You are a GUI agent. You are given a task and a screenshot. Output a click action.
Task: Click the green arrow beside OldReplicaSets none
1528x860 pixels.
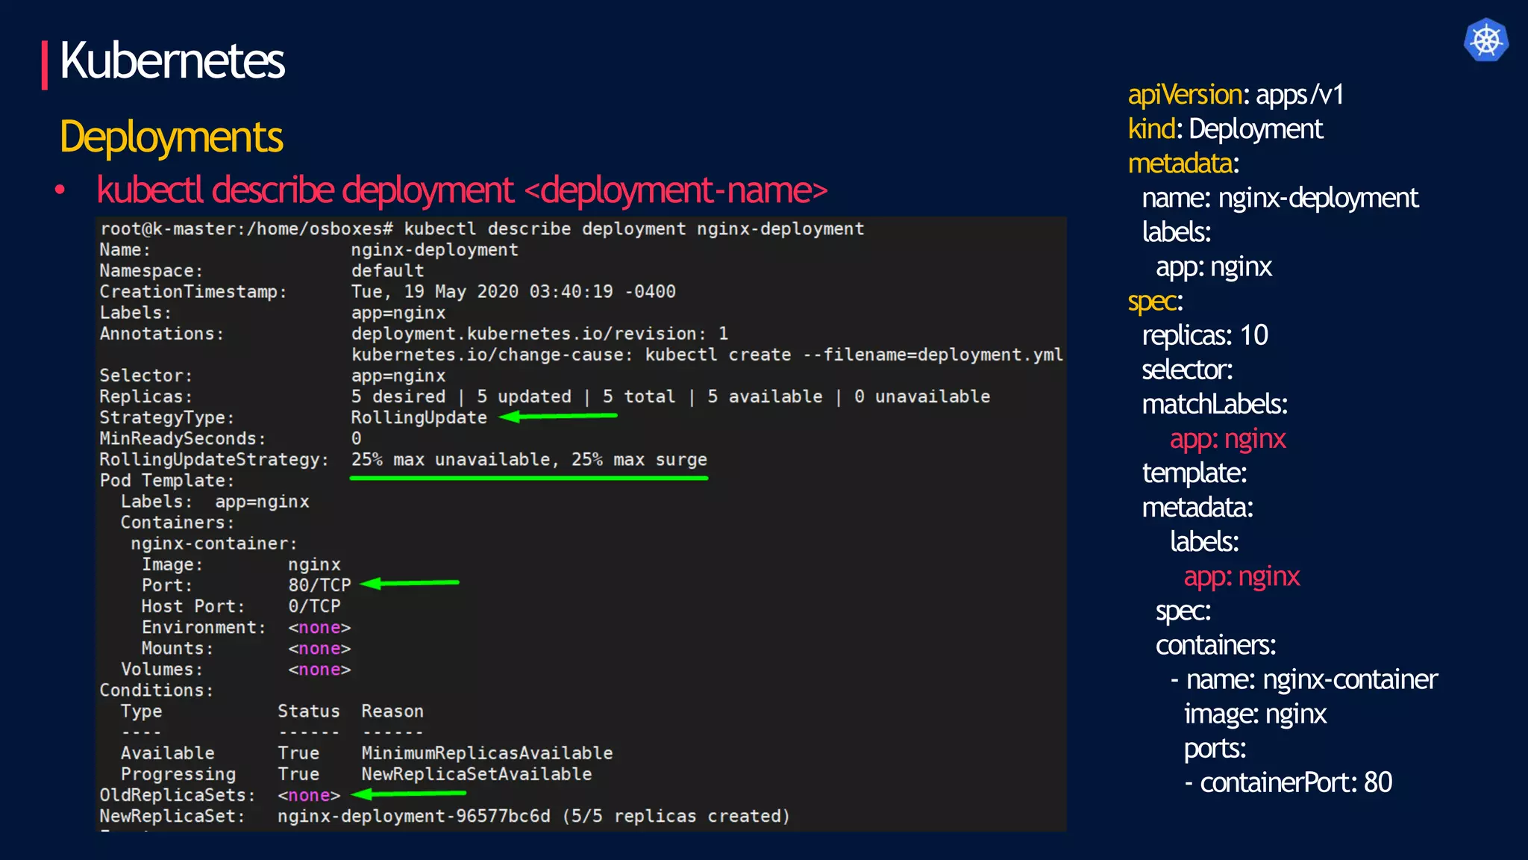(408, 794)
